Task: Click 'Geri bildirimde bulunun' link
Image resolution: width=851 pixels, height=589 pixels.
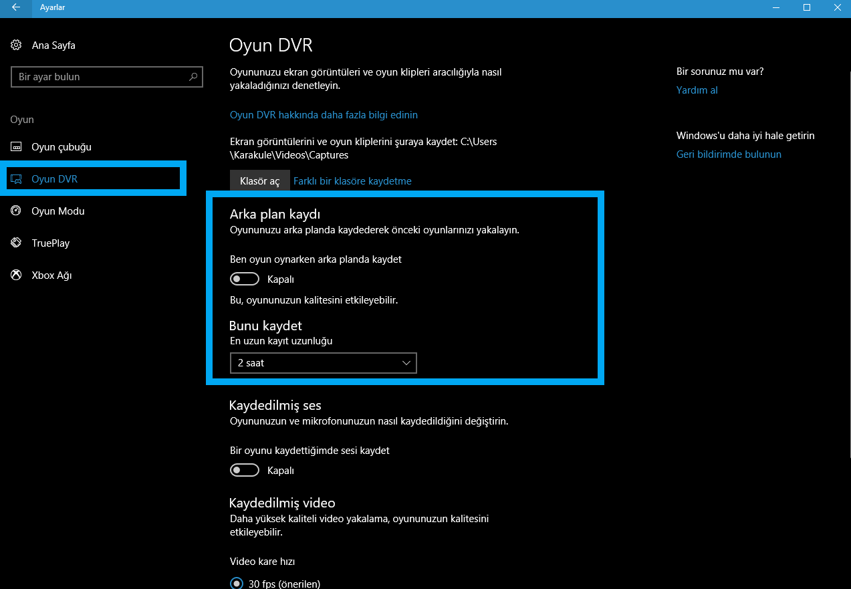Action: pos(729,154)
